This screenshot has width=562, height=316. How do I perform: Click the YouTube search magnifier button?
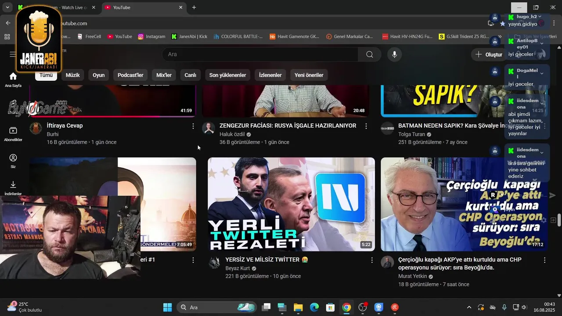tap(370, 54)
